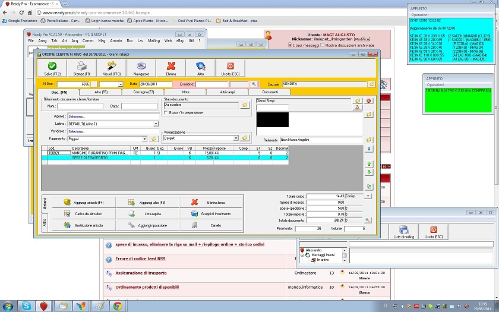Click the Salva (F12) green checkmark icon
Screen dimensions: 499x312
tap(52, 66)
